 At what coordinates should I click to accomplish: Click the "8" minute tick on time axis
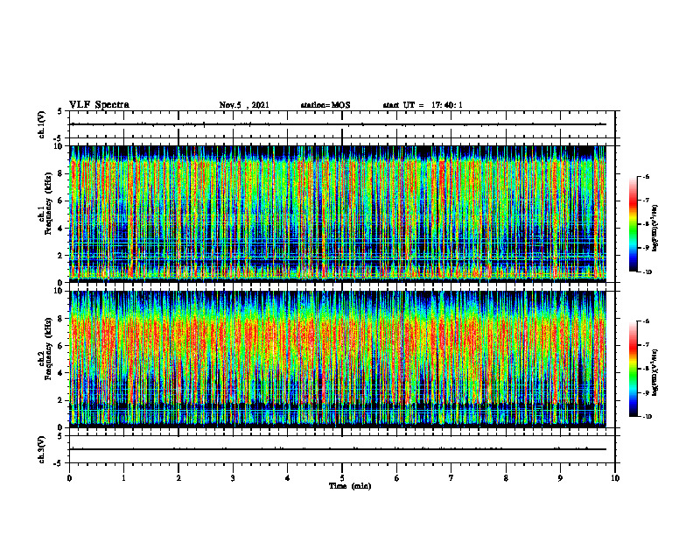pos(506,478)
